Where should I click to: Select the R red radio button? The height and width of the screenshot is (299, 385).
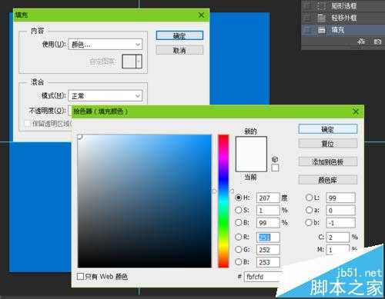point(239,237)
